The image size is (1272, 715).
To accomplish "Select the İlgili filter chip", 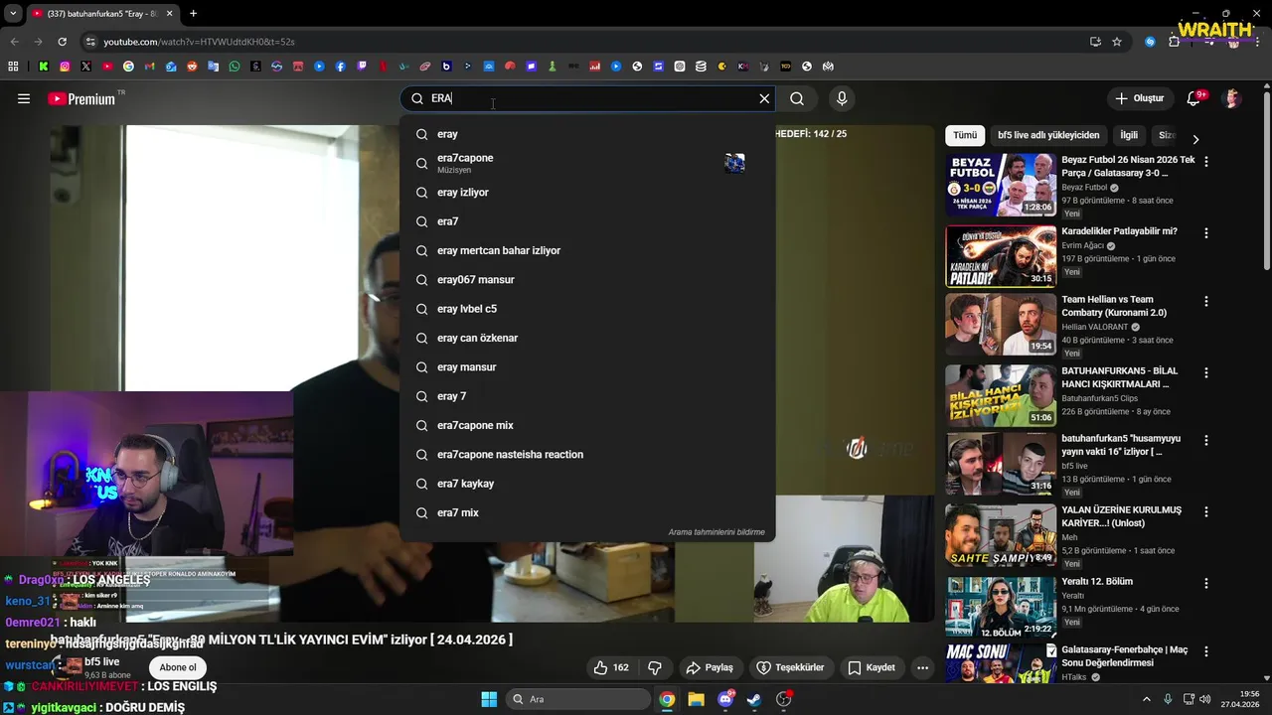I will [1129, 135].
